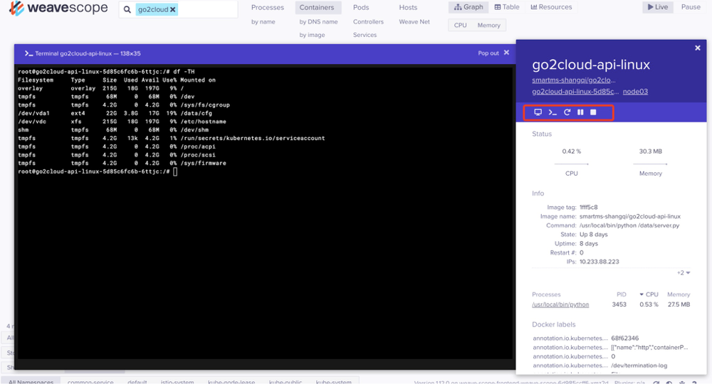Open the /usr/local/bin/python process
The height and width of the screenshot is (384, 712).
click(560, 304)
